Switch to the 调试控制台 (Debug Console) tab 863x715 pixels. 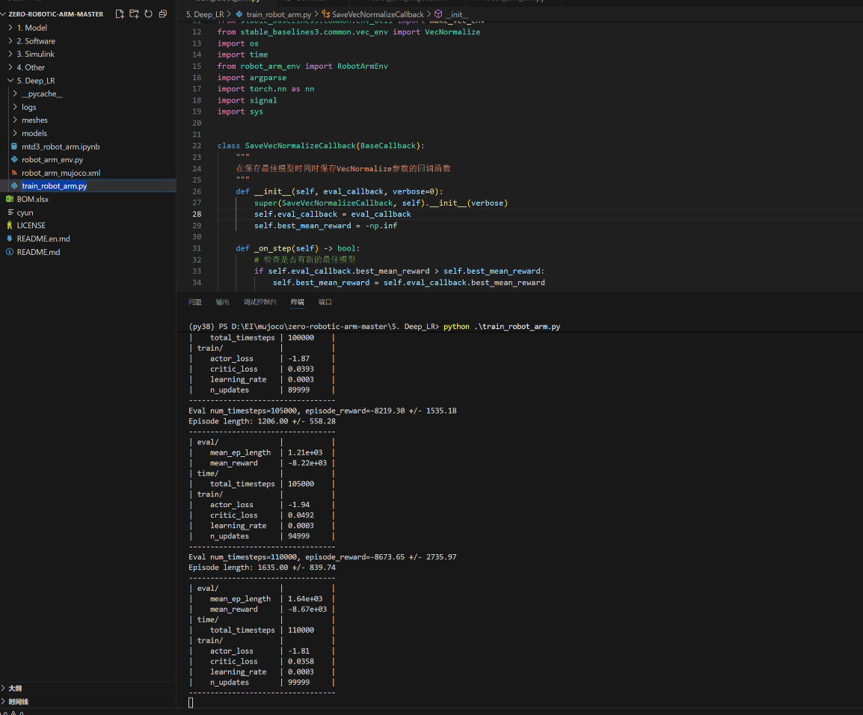259,302
